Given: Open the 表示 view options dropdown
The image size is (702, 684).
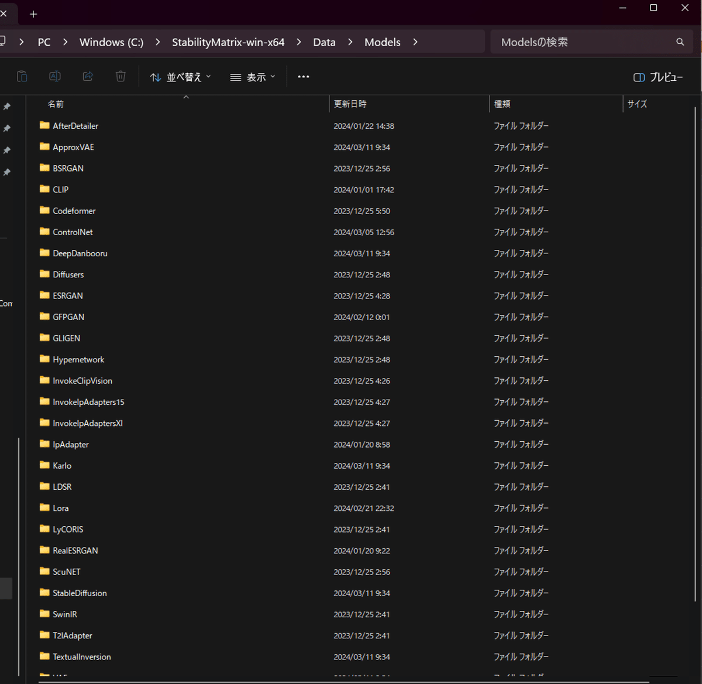Looking at the screenshot, I should coord(252,77).
